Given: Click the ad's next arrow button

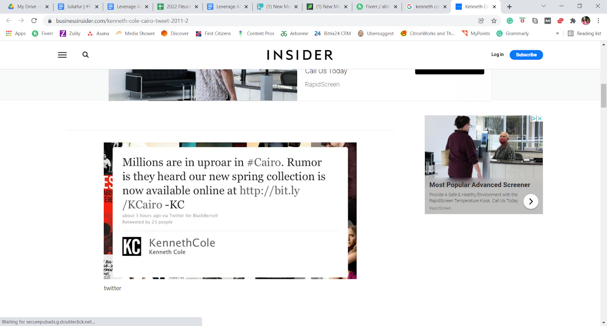Looking at the screenshot, I should tap(531, 201).
